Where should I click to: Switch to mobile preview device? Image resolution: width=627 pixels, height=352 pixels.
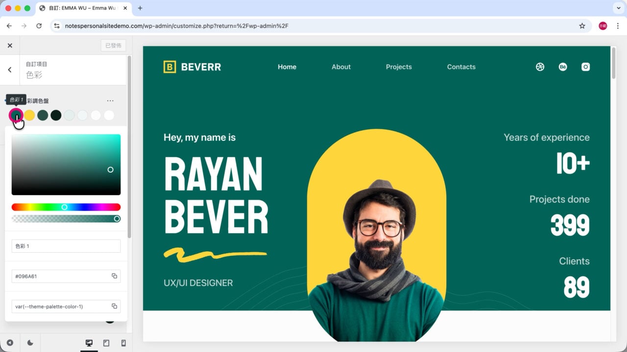(x=123, y=343)
